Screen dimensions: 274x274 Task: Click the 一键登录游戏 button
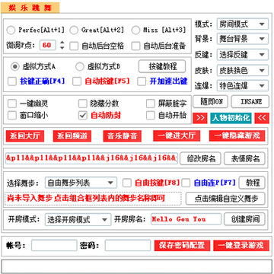tap(241, 246)
